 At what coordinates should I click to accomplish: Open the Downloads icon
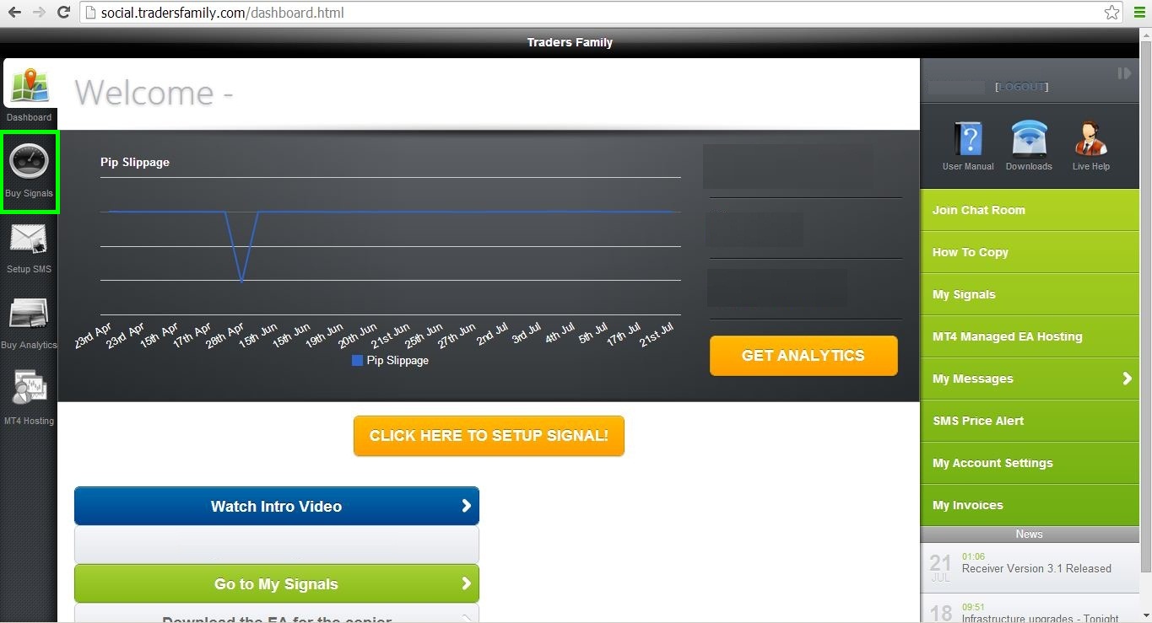[x=1029, y=138]
